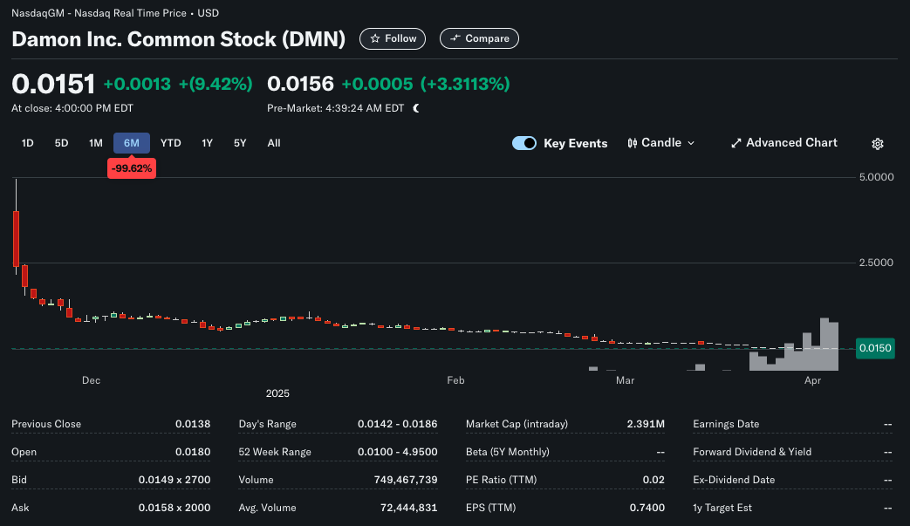Click the Ask value 0.0158 x 2000

pyautogui.click(x=174, y=508)
